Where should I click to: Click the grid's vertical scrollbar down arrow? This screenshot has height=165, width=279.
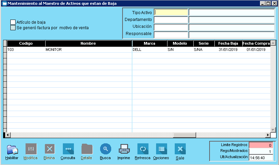pos(273,130)
